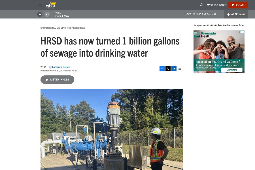Open the site search icon
This screenshot has width=255, height=170.
click(x=201, y=5)
